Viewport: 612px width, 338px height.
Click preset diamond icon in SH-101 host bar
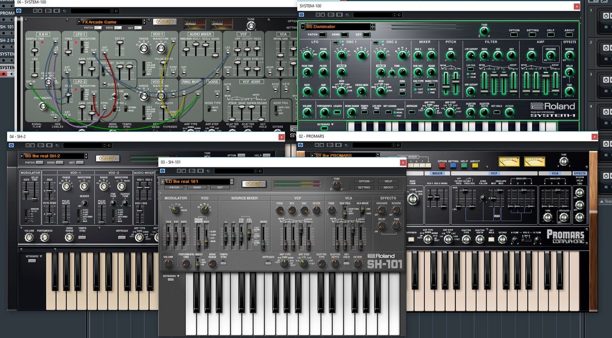(x=260, y=171)
